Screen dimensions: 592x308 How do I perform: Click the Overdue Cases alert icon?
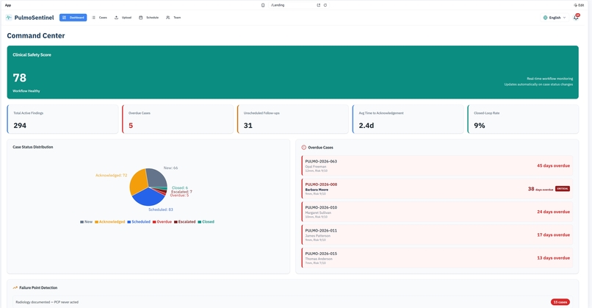click(303, 148)
